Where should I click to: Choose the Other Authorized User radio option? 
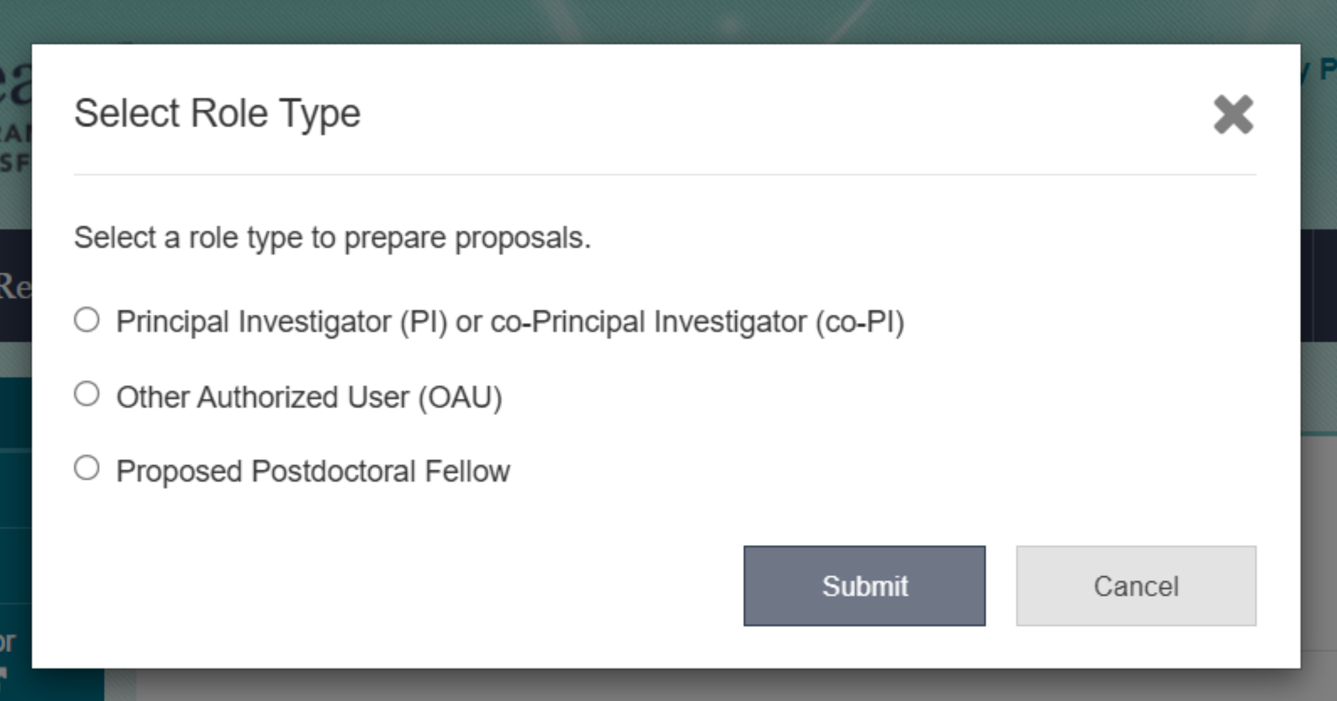click(87, 394)
